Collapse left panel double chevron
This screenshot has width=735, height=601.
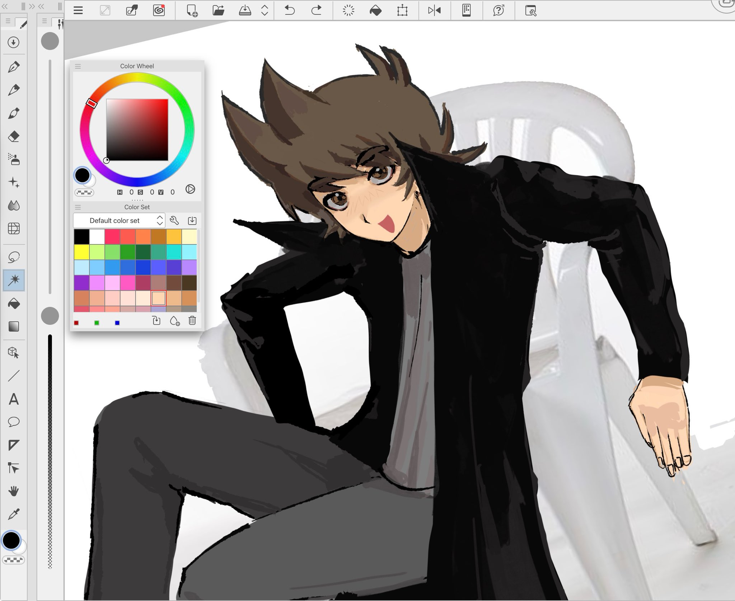[x=5, y=6]
